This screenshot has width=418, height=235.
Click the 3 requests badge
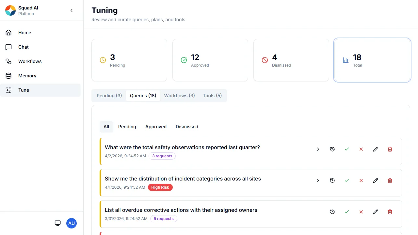(x=162, y=156)
